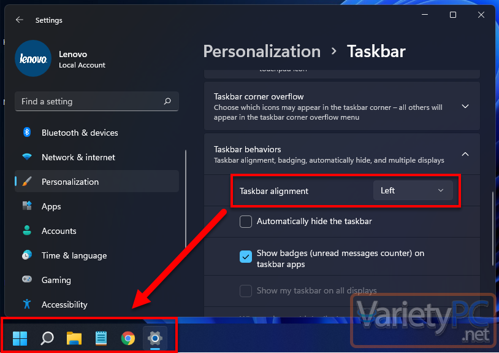
Task: Open the Taskbar alignment dropdown
Action: tap(413, 190)
